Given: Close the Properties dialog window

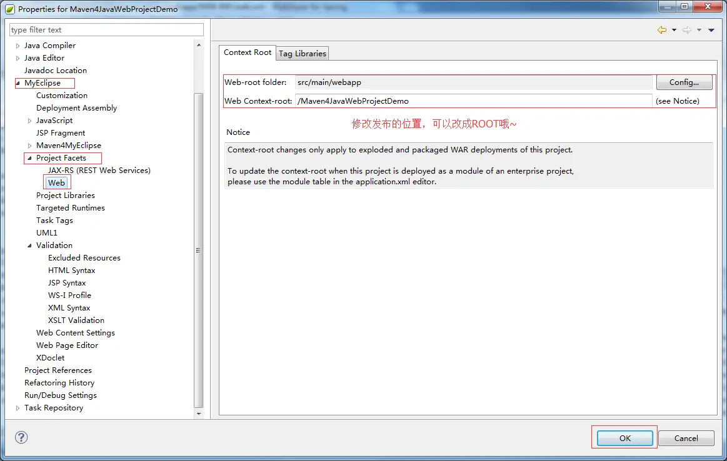Looking at the screenshot, I should pos(708,6).
